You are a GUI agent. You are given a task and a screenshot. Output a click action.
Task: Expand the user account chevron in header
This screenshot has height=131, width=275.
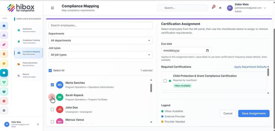tap(265, 8)
